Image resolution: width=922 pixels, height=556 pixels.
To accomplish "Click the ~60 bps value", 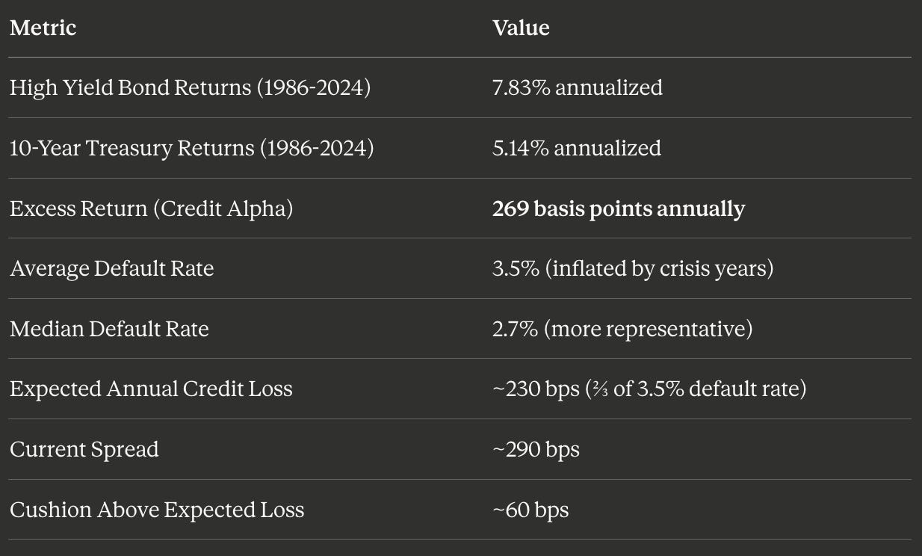I will click(530, 510).
